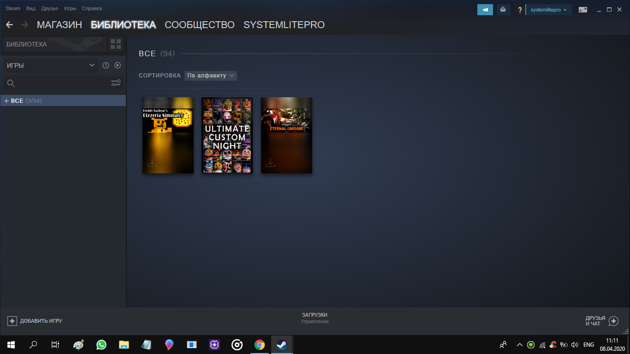Open ДРУЗЬЯ И ЧАТ label
The height and width of the screenshot is (354, 630).
[595, 321]
